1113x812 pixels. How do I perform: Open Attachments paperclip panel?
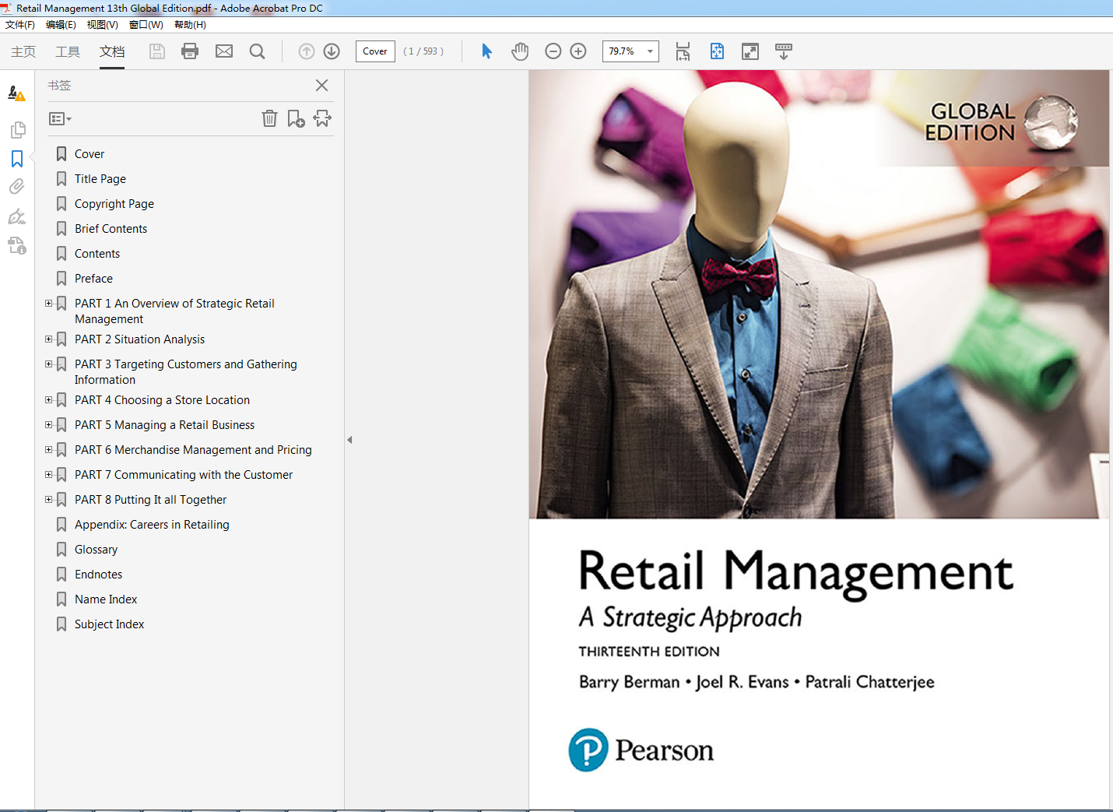(17, 187)
